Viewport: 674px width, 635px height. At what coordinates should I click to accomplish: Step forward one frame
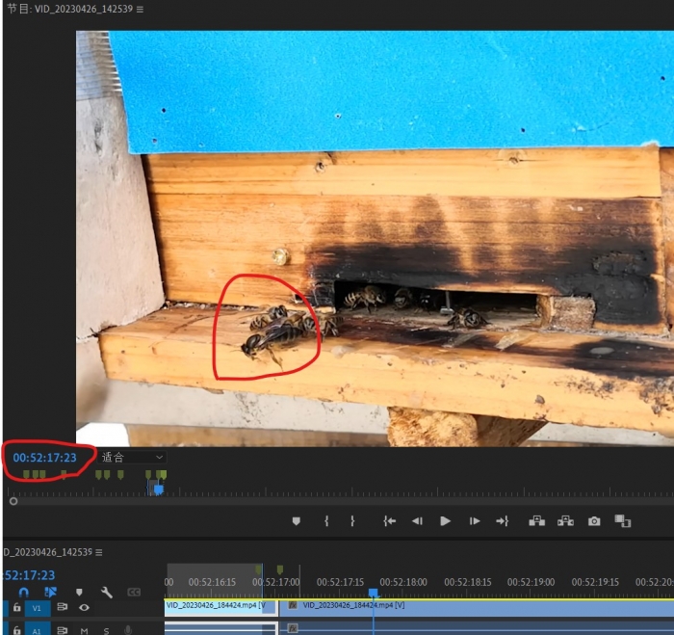(x=474, y=521)
